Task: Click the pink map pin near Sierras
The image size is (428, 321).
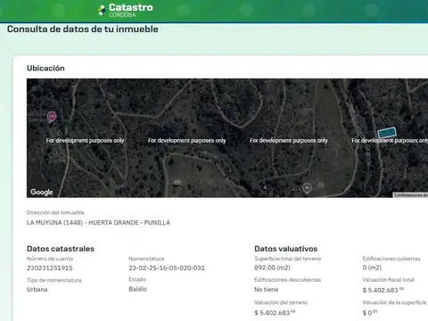Action: [52, 117]
